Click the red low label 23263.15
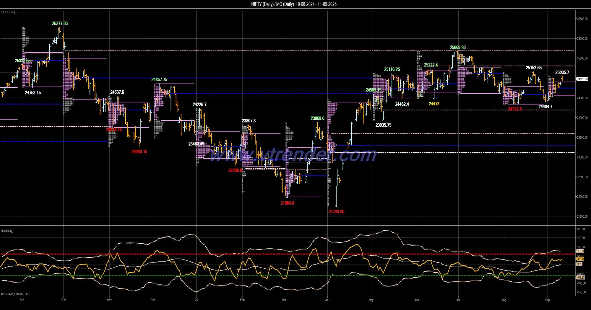Screen dimensions: 591x310 pos(139,152)
